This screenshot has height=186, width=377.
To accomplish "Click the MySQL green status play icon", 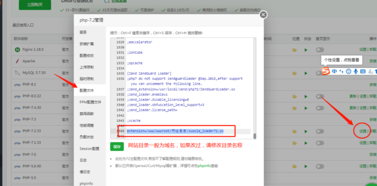I will tap(306, 73).
